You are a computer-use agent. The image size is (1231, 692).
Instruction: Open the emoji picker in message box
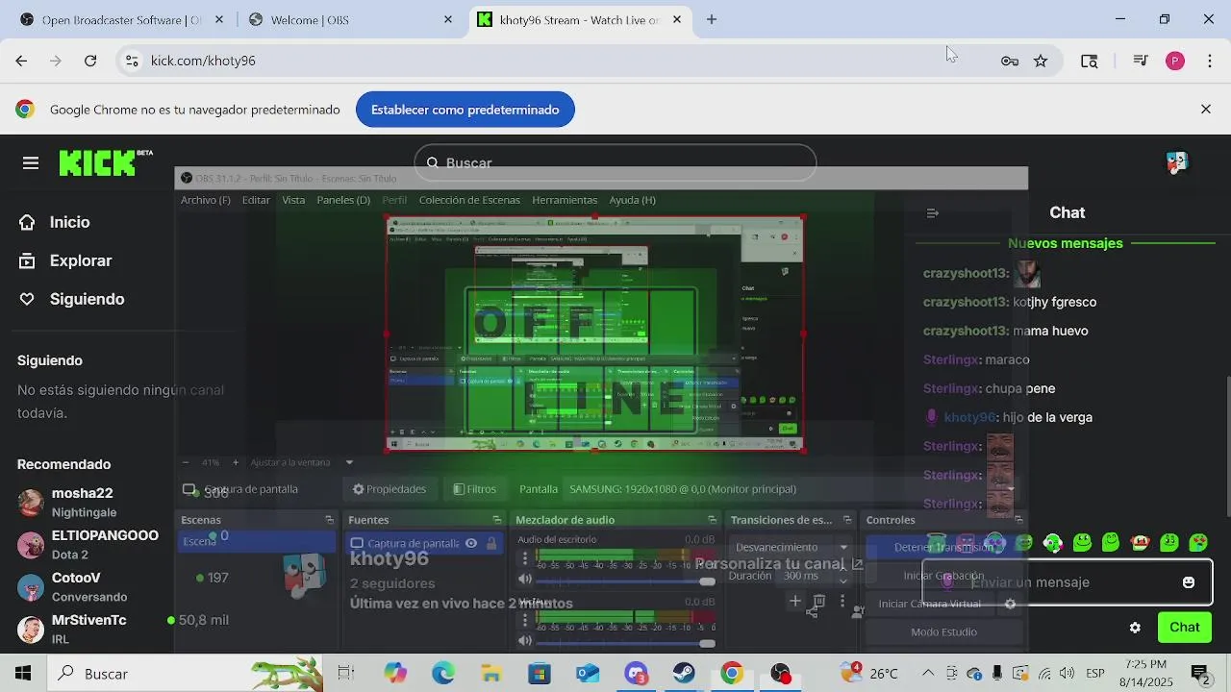pos(1189,582)
